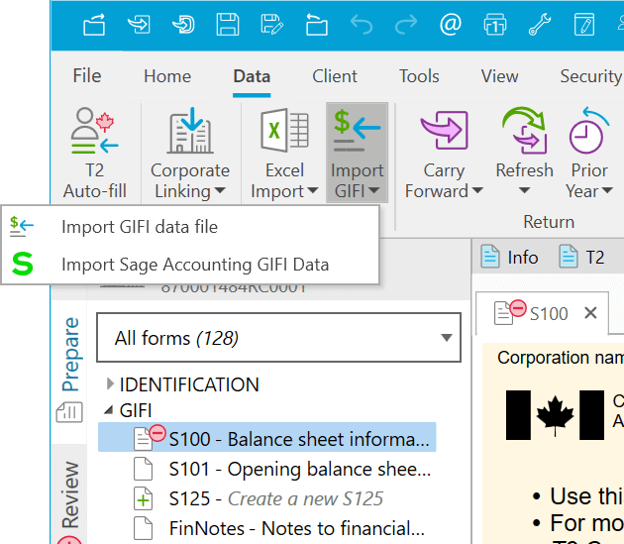Switch to the Tools ribbon tab
This screenshot has height=544, width=624.
[x=419, y=76]
